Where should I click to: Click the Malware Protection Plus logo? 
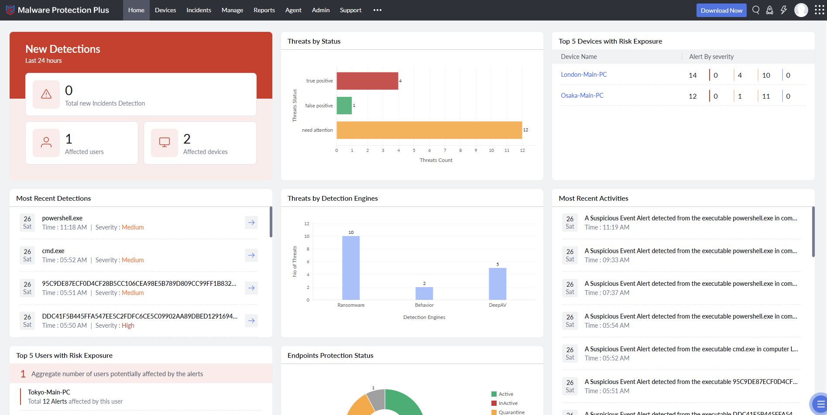pos(57,10)
